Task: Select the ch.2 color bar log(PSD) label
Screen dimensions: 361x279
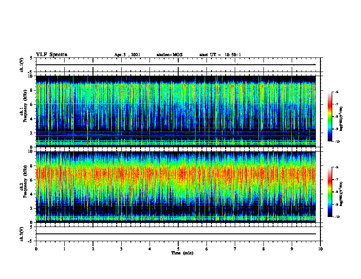Action: 341,193
